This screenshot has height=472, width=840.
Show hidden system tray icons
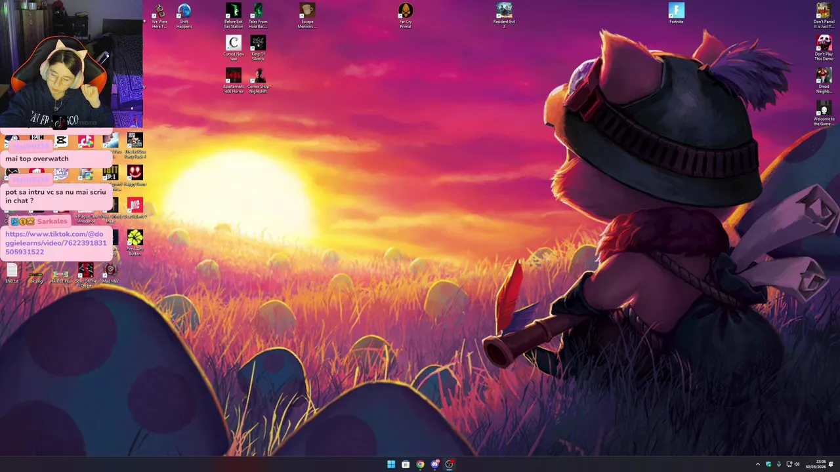[x=757, y=464]
